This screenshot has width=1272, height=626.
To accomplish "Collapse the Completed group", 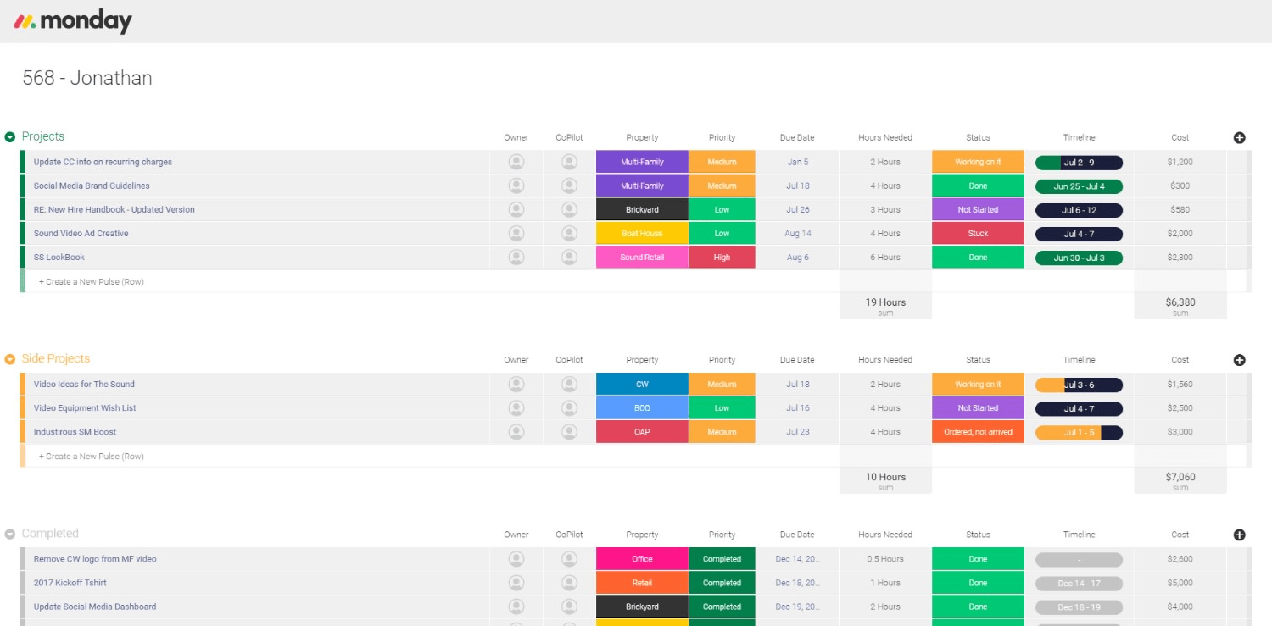I will pyautogui.click(x=10, y=535).
